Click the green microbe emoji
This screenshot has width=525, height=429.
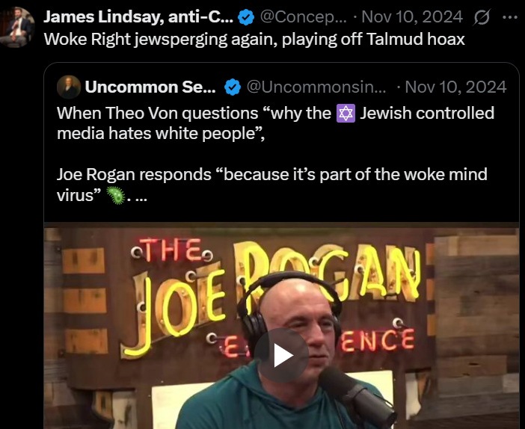tap(115, 195)
